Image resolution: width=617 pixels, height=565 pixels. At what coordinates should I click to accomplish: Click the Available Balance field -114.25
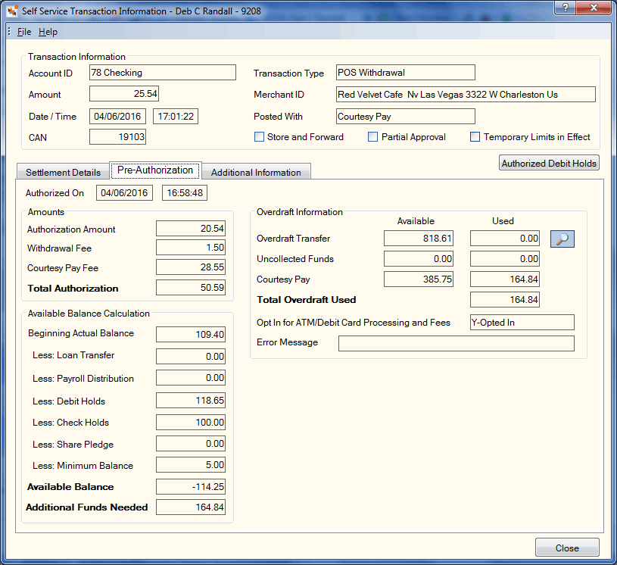click(x=191, y=487)
